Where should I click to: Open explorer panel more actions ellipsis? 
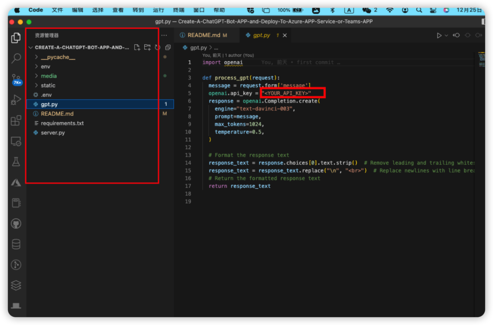[164, 36]
